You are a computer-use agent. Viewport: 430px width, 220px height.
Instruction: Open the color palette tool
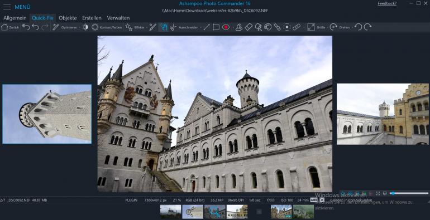pos(267,27)
